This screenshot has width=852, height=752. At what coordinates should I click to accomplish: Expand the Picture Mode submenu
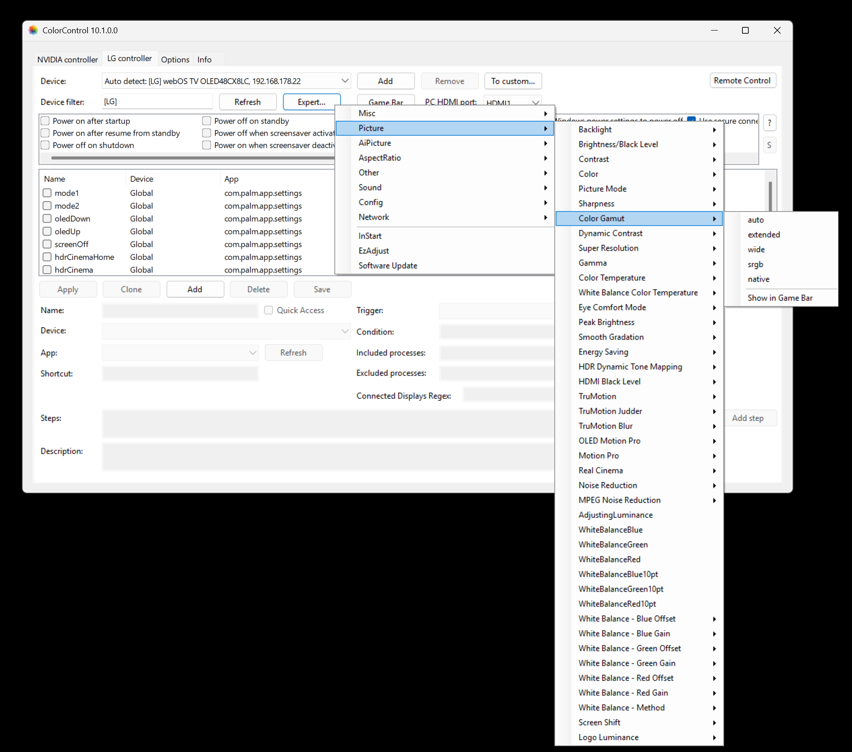[639, 189]
